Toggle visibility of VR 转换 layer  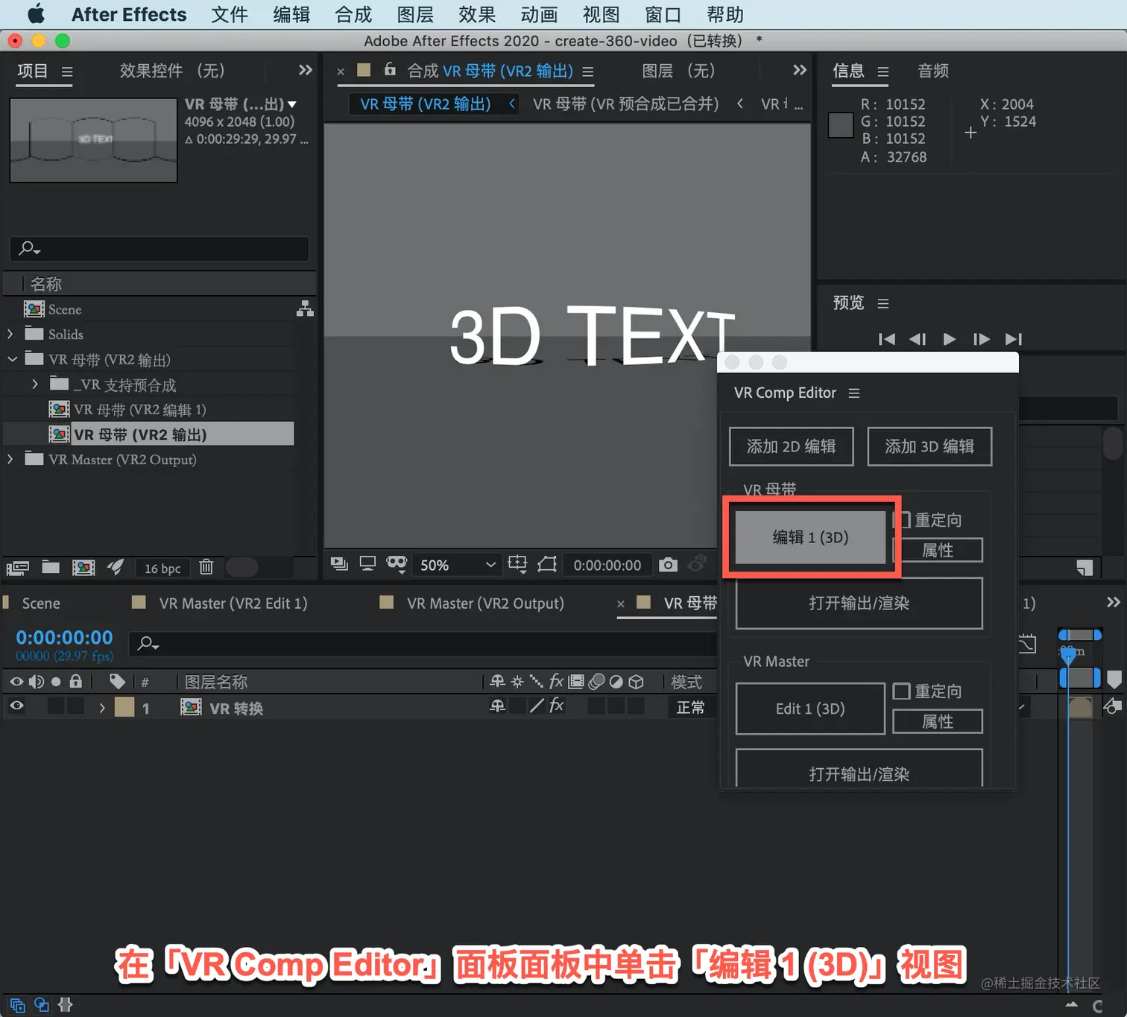pos(16,706)
